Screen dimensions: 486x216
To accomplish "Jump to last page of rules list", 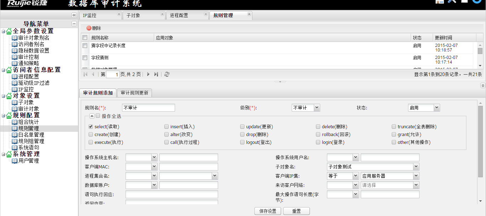I will pyautogui.click(x=156, y=74).
